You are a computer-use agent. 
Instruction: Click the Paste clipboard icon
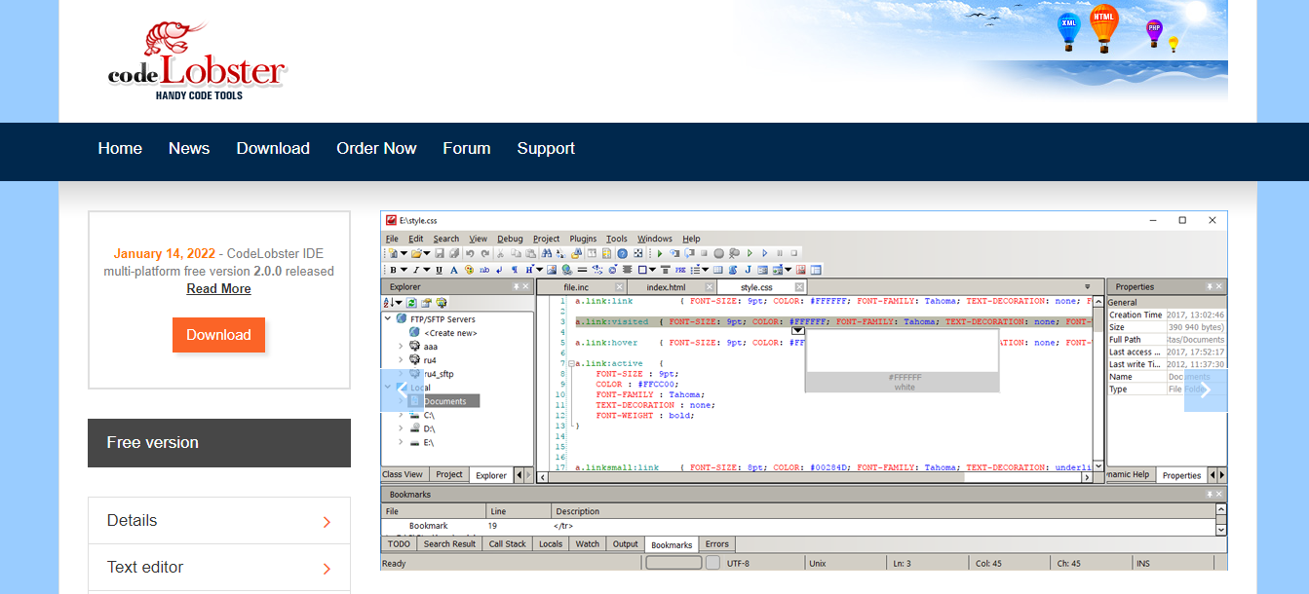530,253
